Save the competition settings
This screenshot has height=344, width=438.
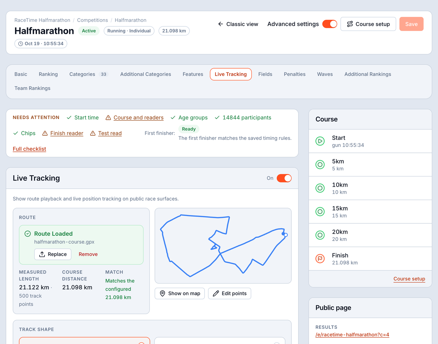pyautogui.click(x=411, y=24)
